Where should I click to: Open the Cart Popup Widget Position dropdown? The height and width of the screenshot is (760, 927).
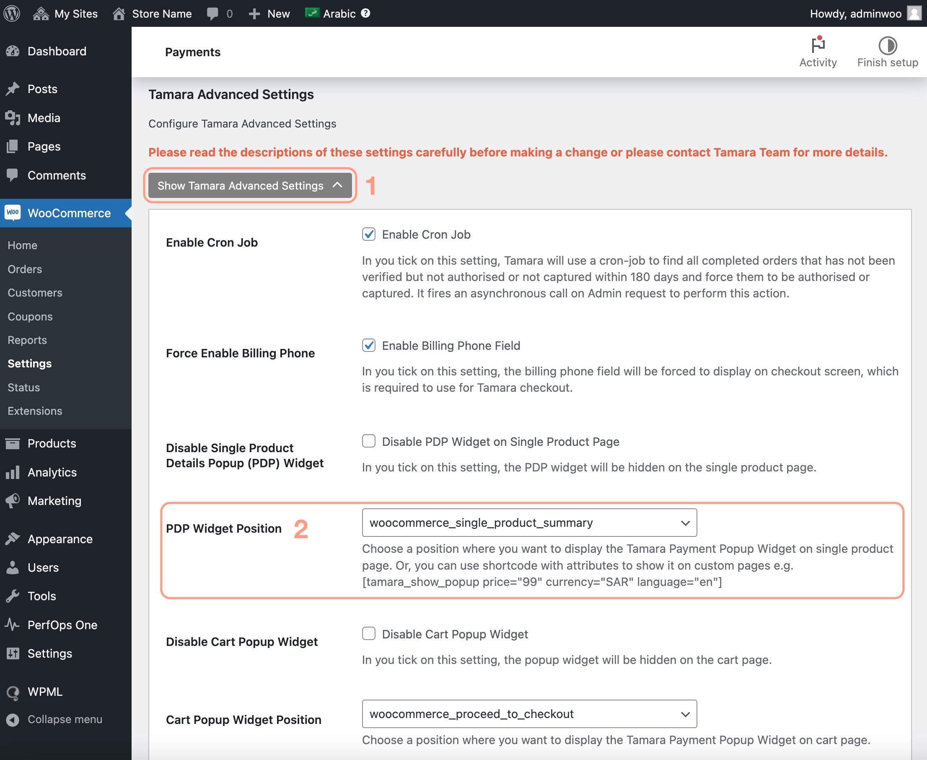pyautogui.click(x=529, y=714)
